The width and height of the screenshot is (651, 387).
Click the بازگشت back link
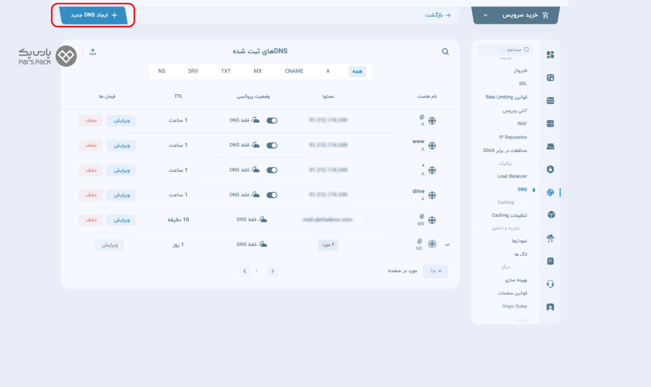coord(437,15)
